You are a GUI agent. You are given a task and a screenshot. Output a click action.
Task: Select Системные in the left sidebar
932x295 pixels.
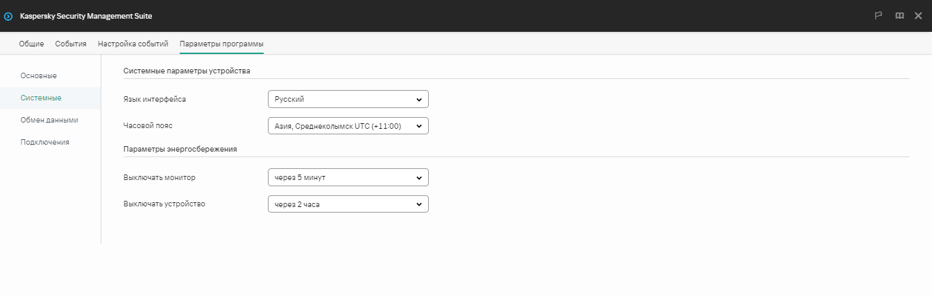point(41,98)
